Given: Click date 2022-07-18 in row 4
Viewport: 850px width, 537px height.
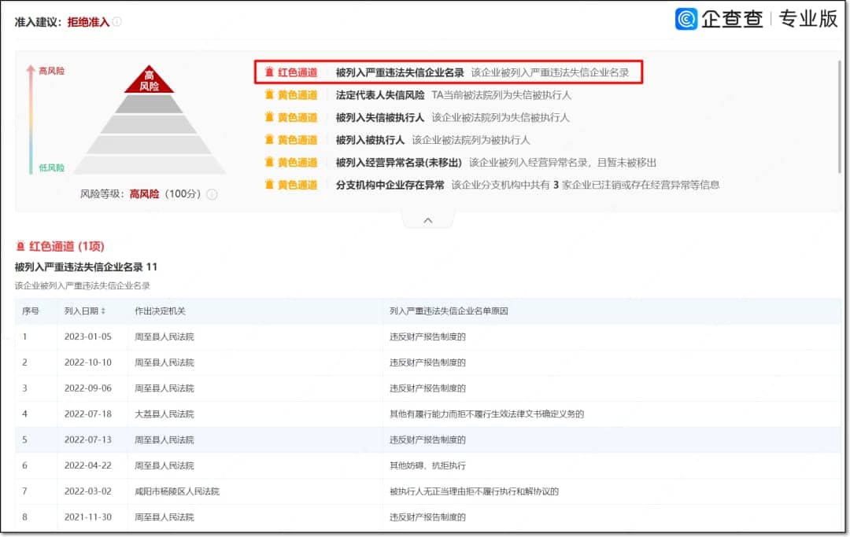Looking at the screenshot, I should pyautogui.click(x=88, y=414).
